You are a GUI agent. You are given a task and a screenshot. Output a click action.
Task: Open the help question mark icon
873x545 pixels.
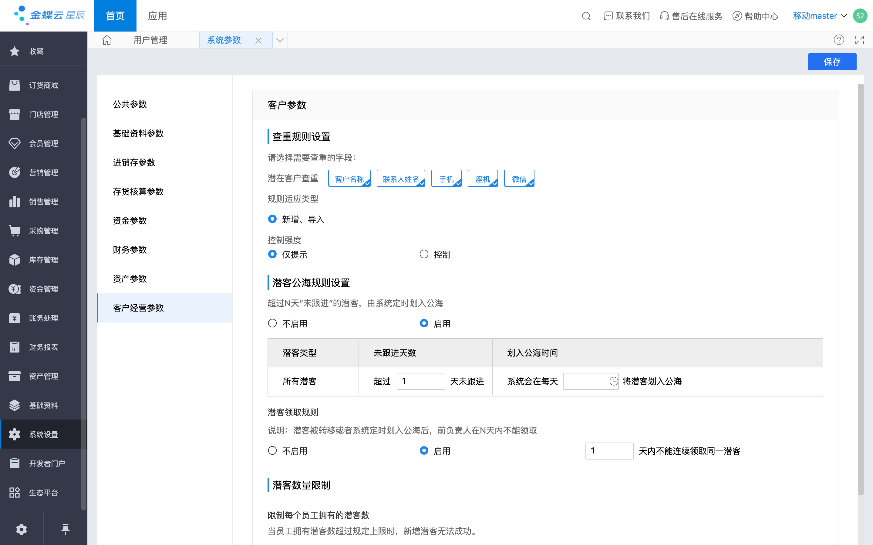(x=839, y=40)
